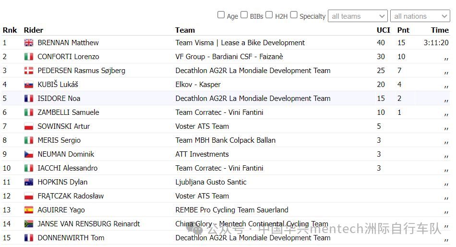The width and height of the screenshot is (456, 247).
Task: Click the Czech flag beside Neuman Dominik
Action: [x=28, y=154]
